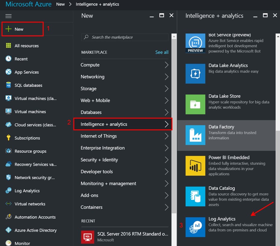280x246 pixels.
Task: Click the New blade scrollbar
Action: (x=174, y=126)
